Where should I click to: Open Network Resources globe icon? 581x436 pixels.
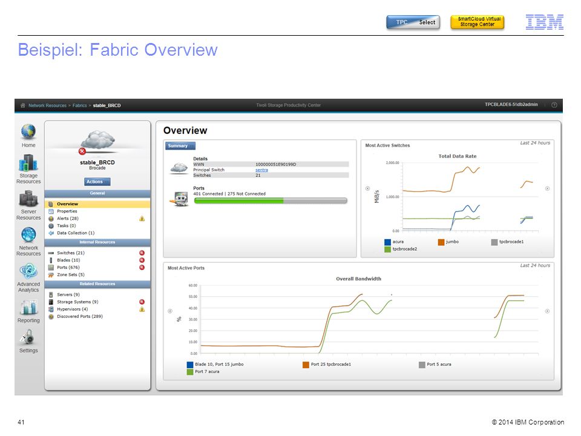(x=28, y=234)
